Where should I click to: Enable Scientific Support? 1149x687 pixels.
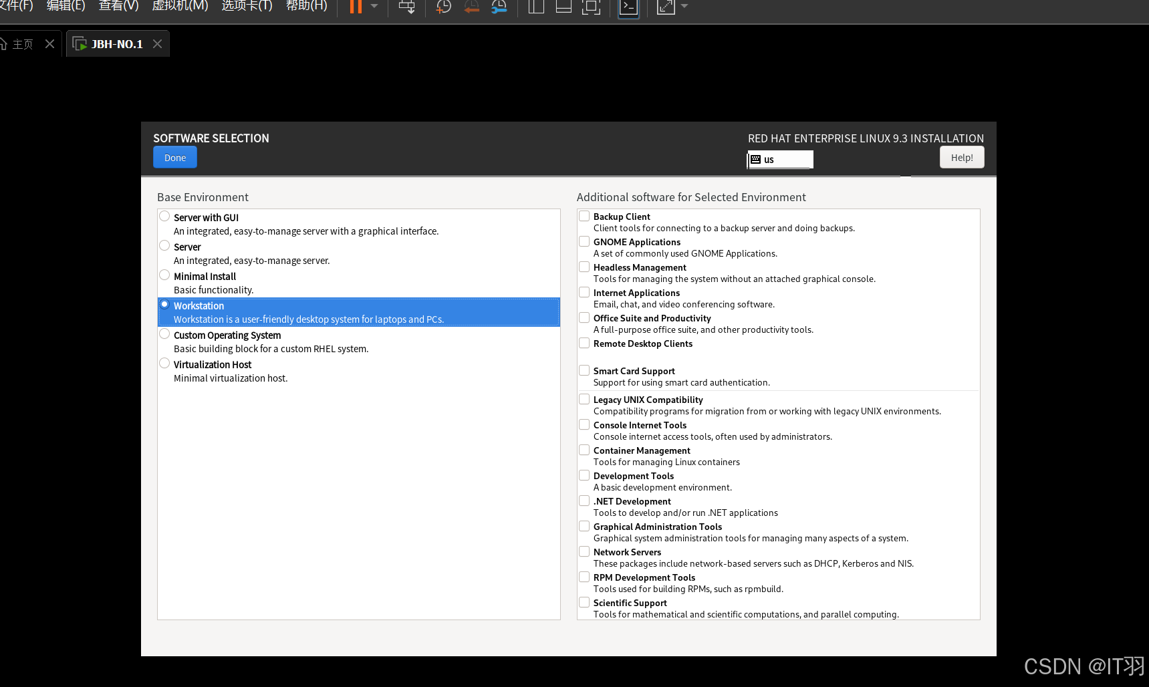[x=584, y=602]
